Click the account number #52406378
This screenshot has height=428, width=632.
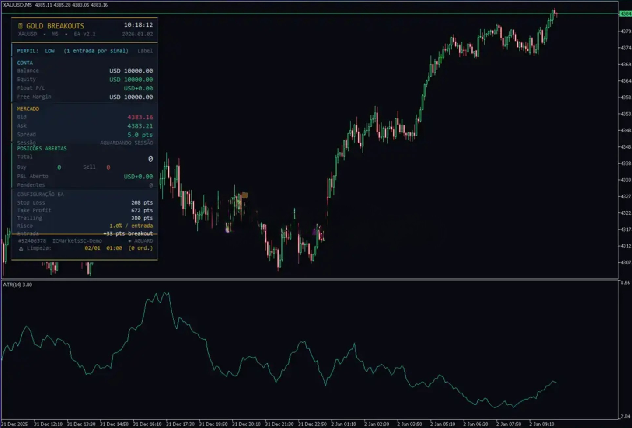click(x=32, y=241)
